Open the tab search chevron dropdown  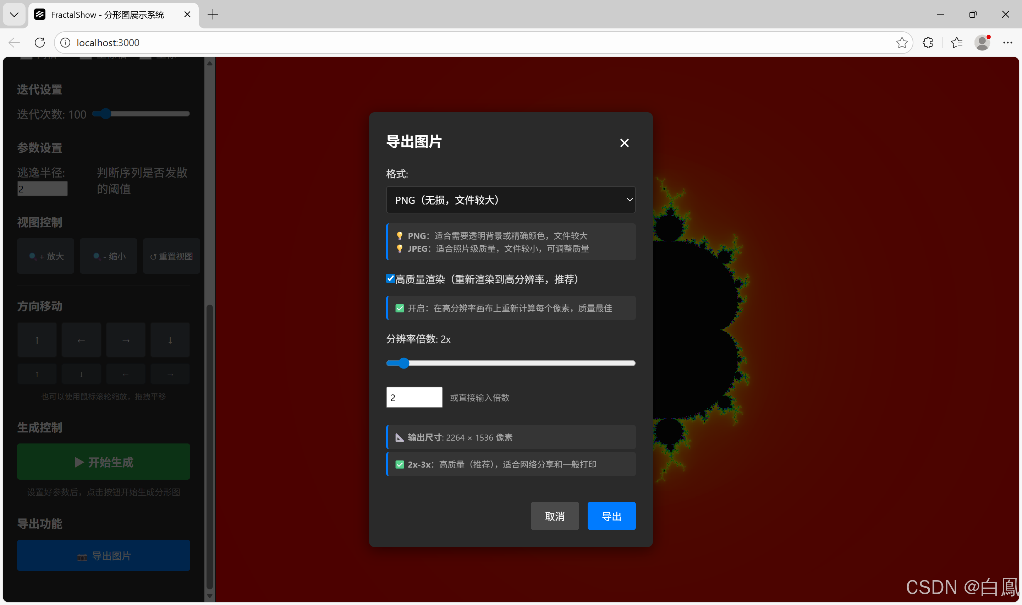(14, 15)
